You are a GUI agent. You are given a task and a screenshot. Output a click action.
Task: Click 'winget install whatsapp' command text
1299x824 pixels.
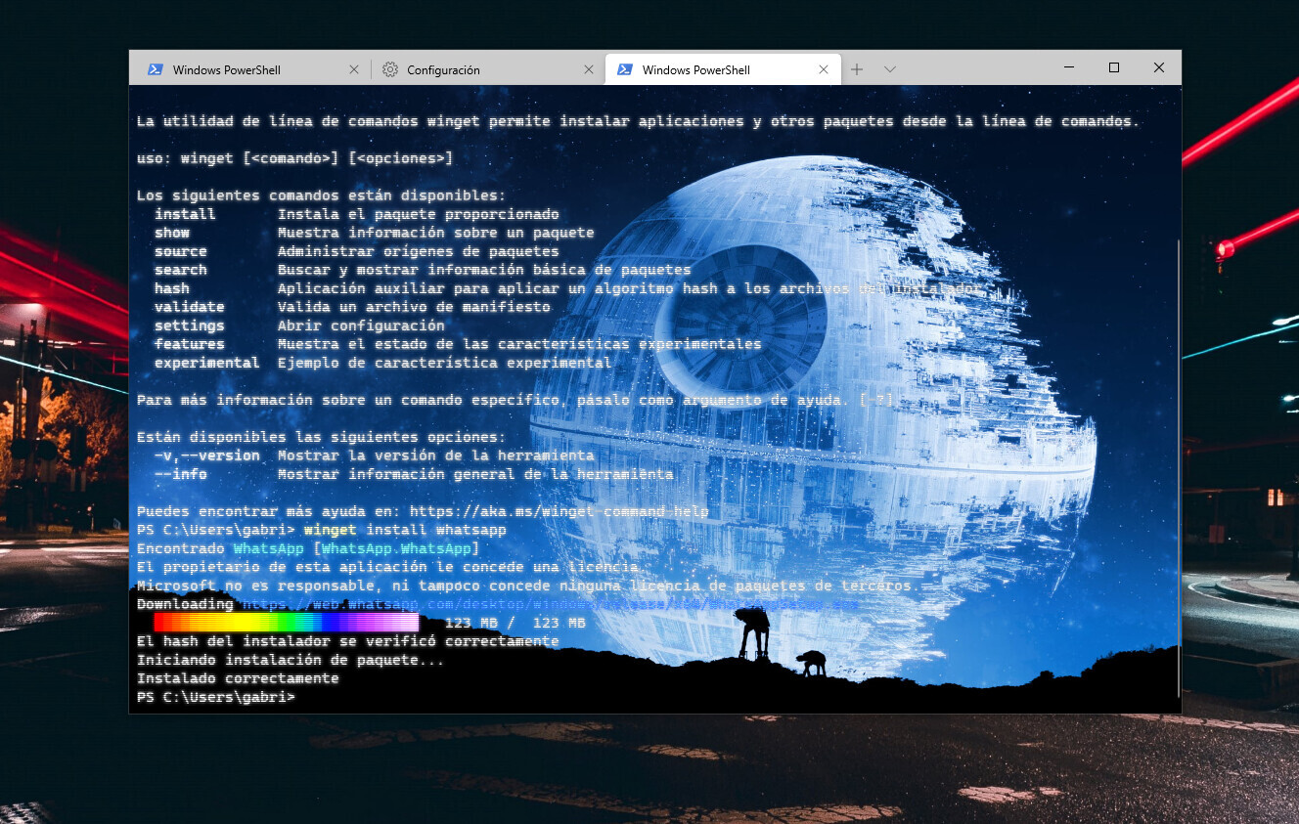tap(405, 530)
